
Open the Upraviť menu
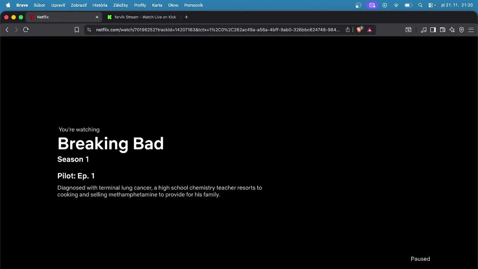point(58,5)
